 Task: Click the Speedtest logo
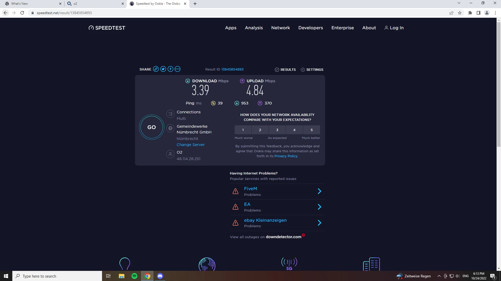107,28
